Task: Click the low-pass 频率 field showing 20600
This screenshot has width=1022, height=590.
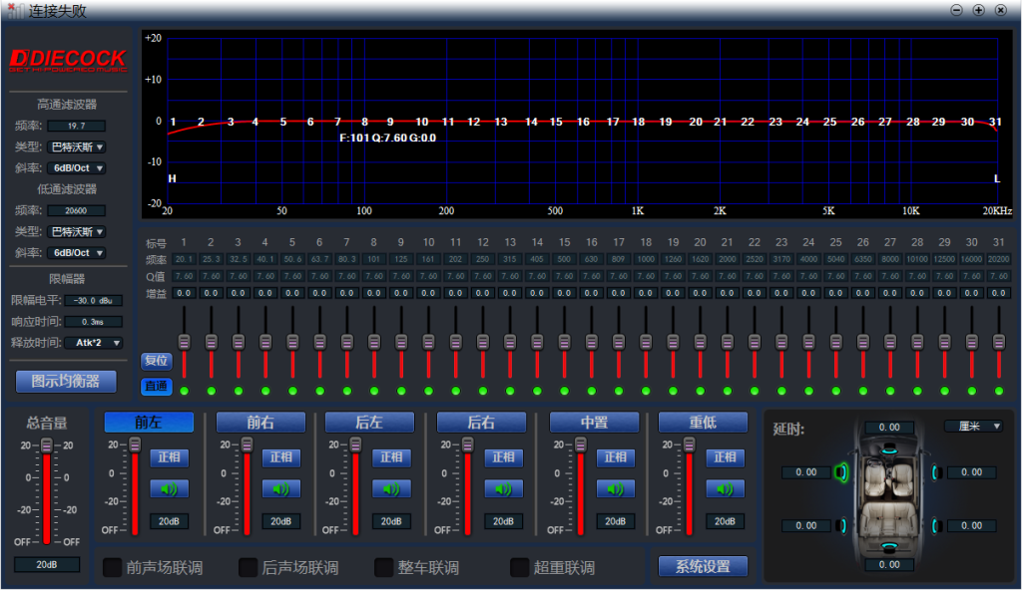Action: pos(76,210)
